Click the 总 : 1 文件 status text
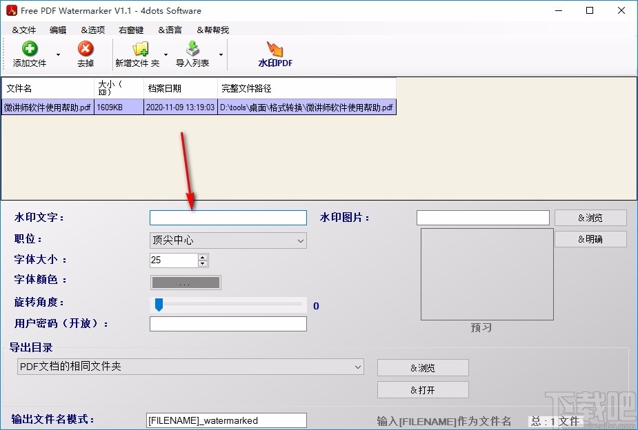This screenshot has width=638, height=430. [x=555, y=421]
